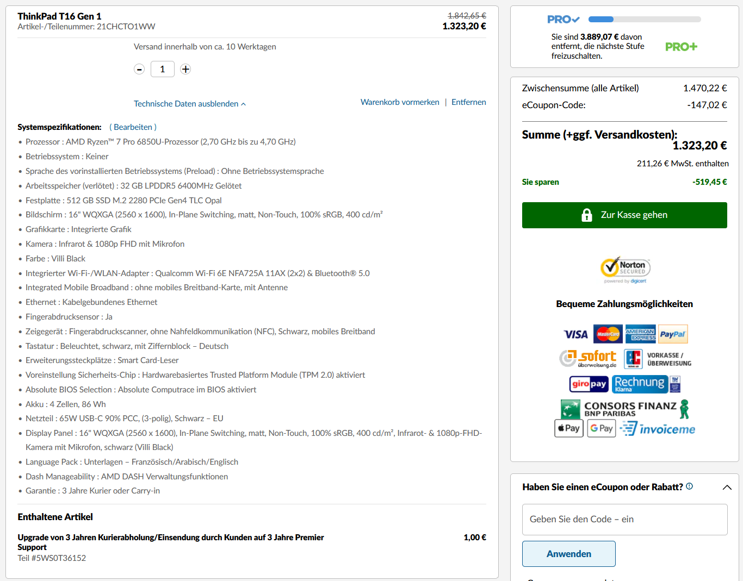
Task: Select Google Pay
Action: point(601,428)
